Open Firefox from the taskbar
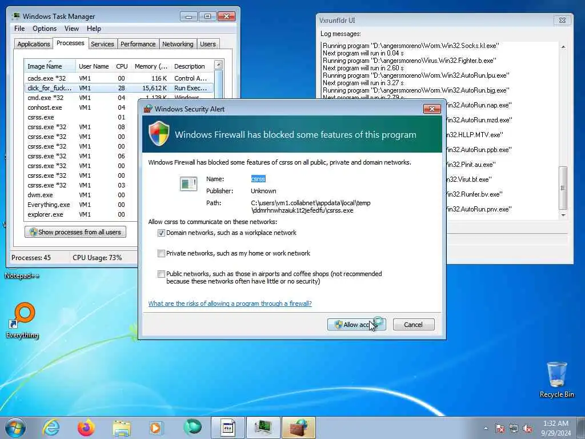585x439 pixels. 86,428
